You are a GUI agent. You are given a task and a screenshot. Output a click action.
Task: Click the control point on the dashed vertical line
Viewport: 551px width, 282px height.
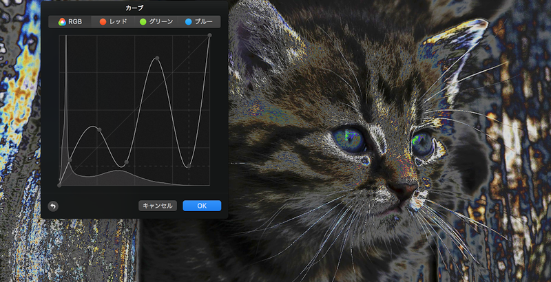188,166
